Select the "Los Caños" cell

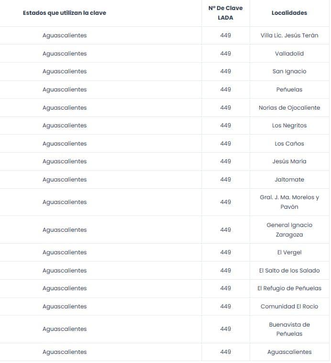click(289, 144)
